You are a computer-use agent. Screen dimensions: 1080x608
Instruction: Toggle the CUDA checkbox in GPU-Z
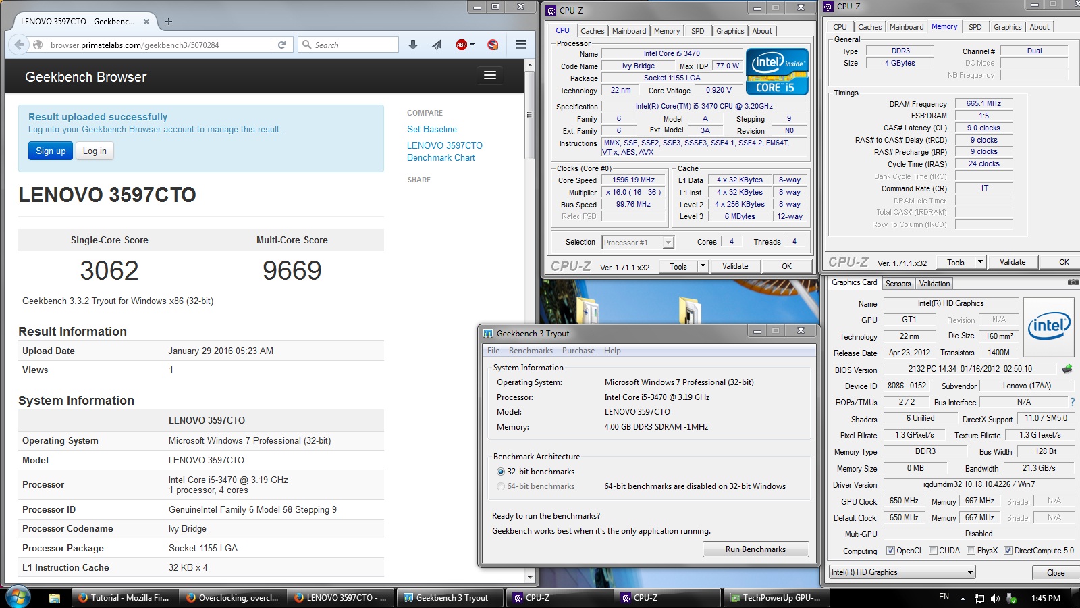coord(933,551)
